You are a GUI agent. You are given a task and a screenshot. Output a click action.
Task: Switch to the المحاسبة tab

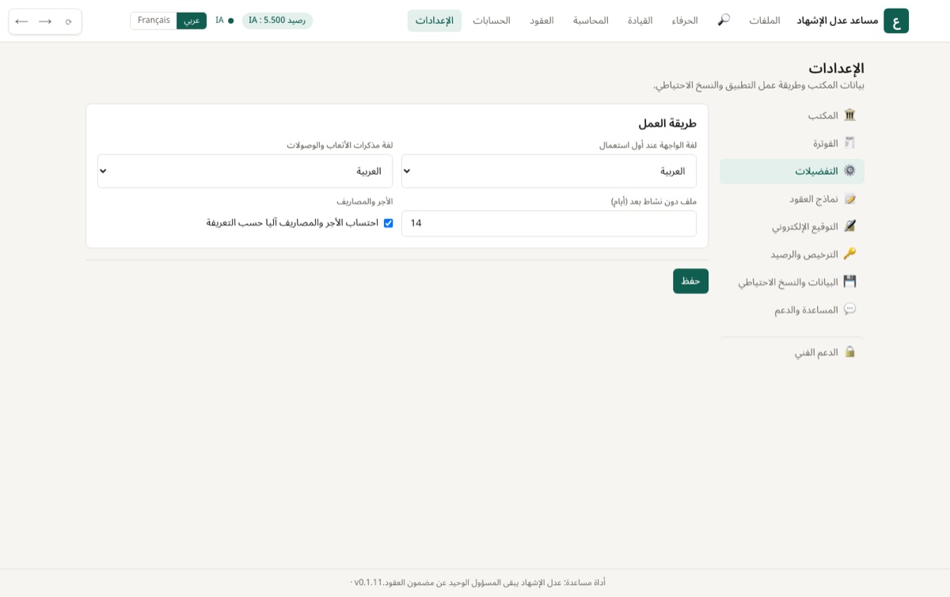[x=591, y=21]
